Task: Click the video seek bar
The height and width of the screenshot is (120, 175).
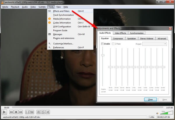Action: coord(88,107)
